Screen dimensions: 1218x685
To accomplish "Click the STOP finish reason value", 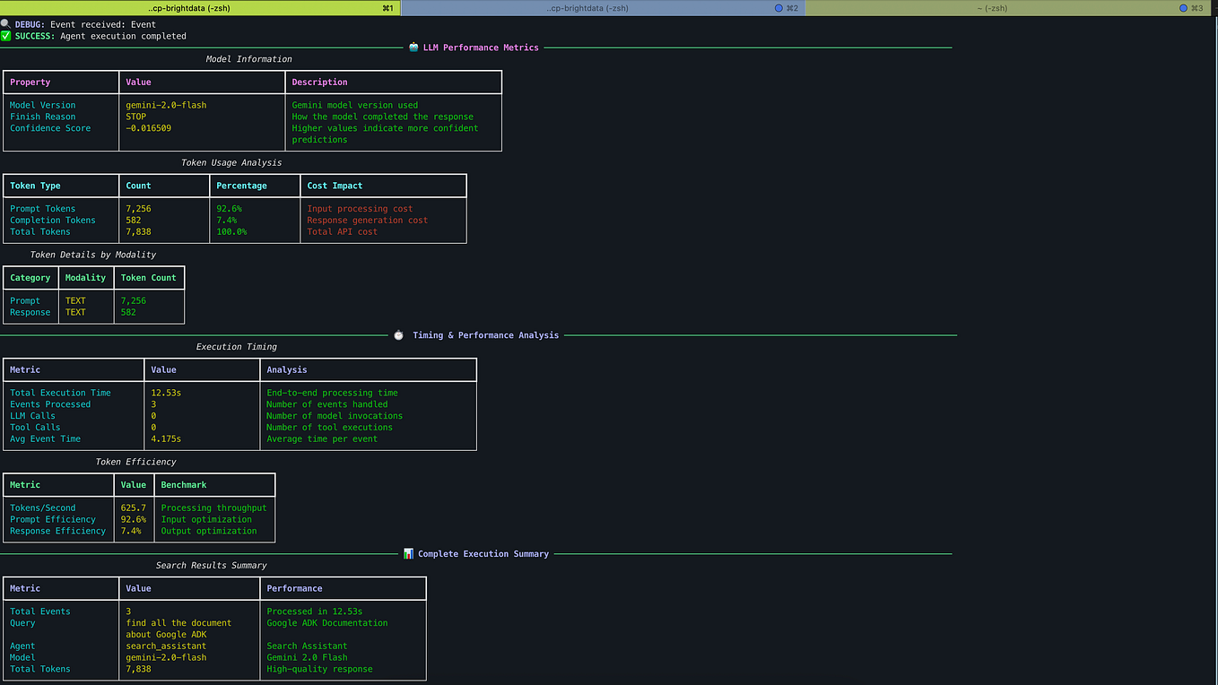I will [135, 116].
